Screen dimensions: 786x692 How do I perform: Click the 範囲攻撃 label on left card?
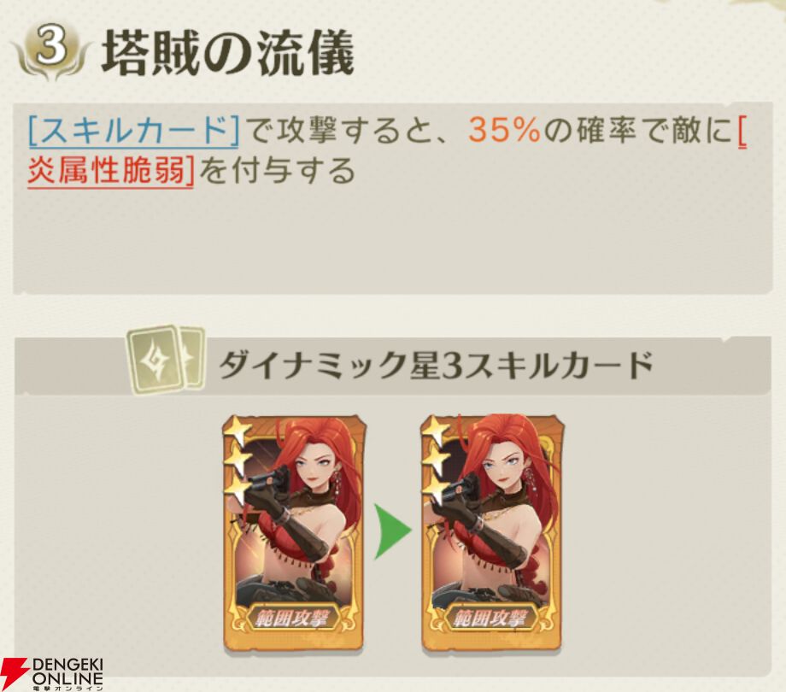(x=292, y=619)
